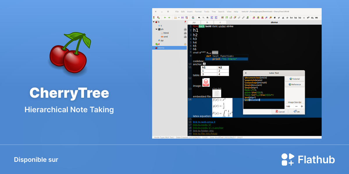Go back to the previous visited node
This screenshot has height=174, width=349.
click(165, 17)
